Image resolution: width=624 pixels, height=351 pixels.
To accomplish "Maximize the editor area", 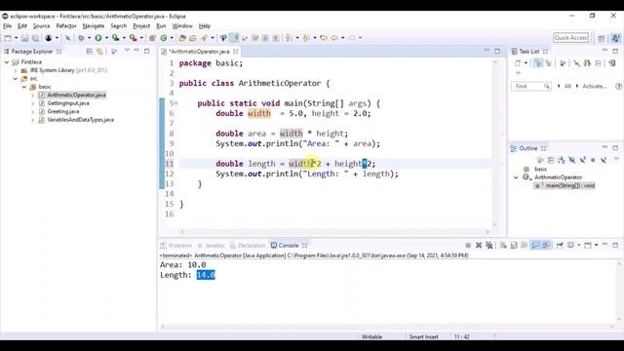I will point(497,51).
